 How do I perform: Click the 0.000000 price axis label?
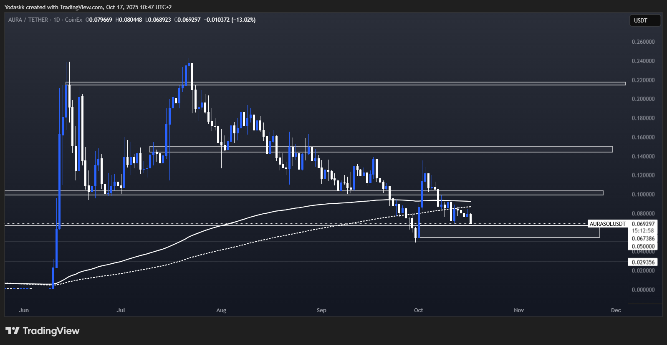(x=643, y=290)
